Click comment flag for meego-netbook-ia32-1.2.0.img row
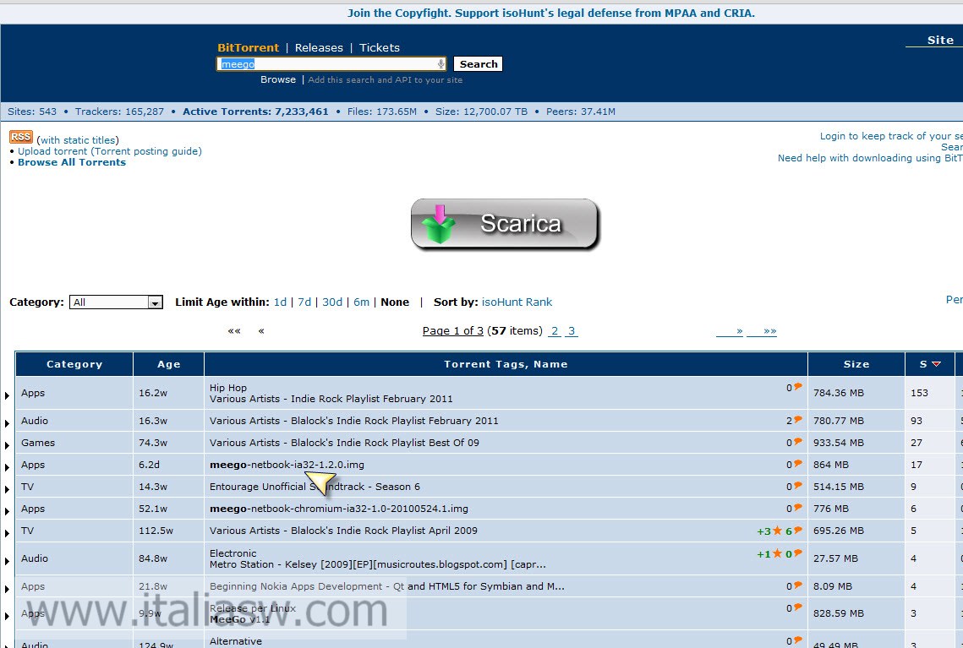The height and width of the screenshot is (648, 963). point(798,464)
